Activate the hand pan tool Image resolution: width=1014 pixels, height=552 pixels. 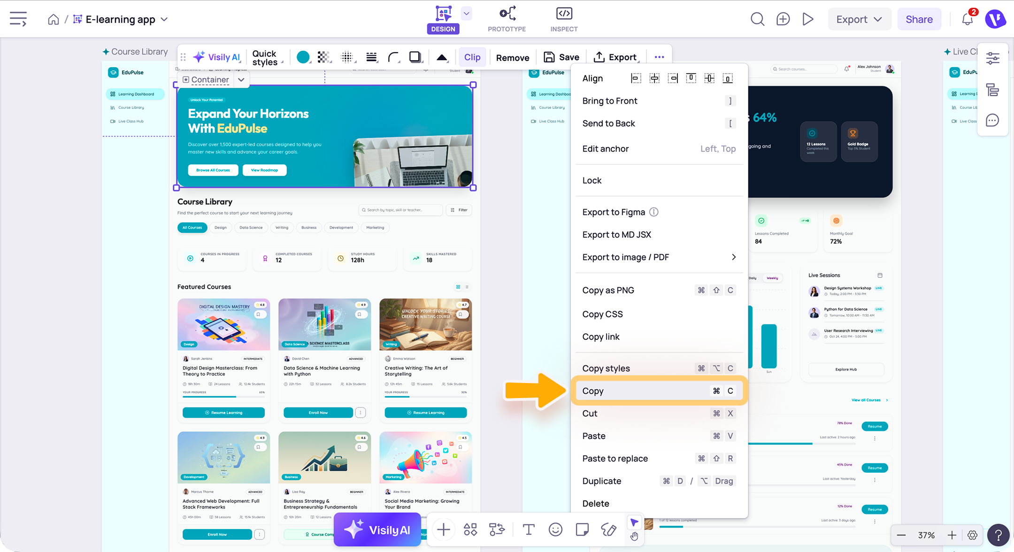634,537
